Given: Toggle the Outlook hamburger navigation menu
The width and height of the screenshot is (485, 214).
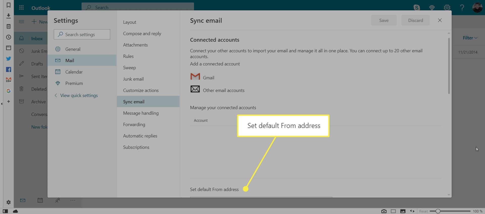Looking at the screenshot, I should point(21,22).
